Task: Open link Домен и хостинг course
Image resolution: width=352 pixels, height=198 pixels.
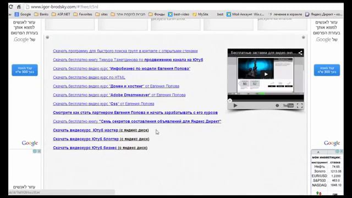Action: coord(116,86)
